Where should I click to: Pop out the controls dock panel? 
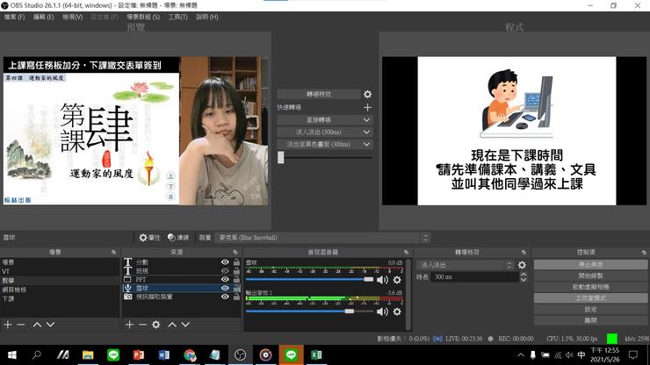click(643, 252)
